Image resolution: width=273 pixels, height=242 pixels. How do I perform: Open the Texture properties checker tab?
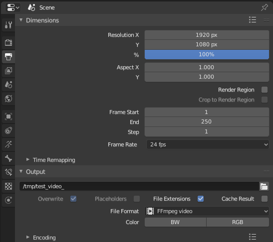[x=8, y=186]
